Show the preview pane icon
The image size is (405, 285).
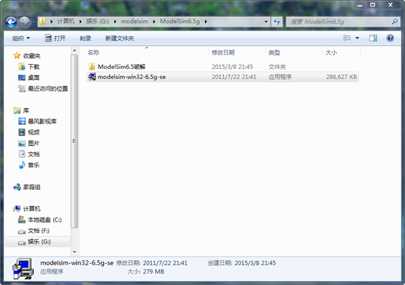372,38
